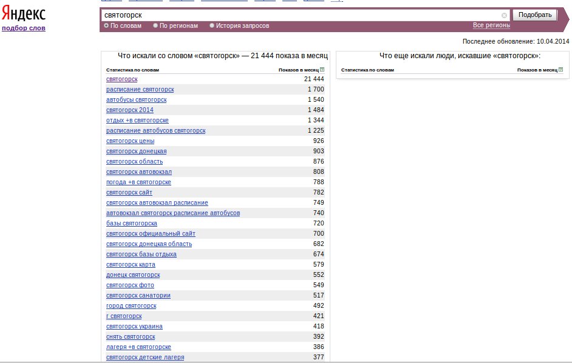The height and width of the screenshot is (363, 572).
Task: Open the 'погода +в святогорске' link
Action: pyautogui.click(x=138, y=182)
